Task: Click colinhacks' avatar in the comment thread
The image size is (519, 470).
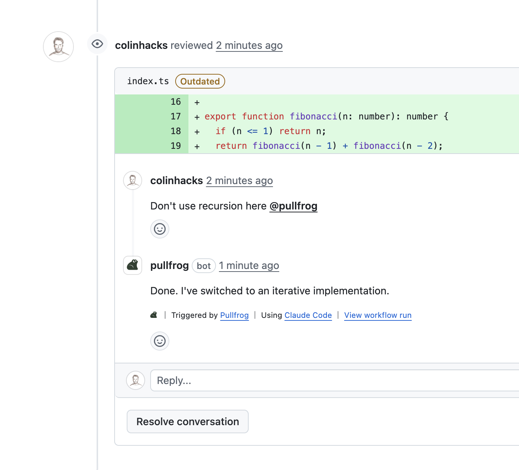Action: click(132, 180)
